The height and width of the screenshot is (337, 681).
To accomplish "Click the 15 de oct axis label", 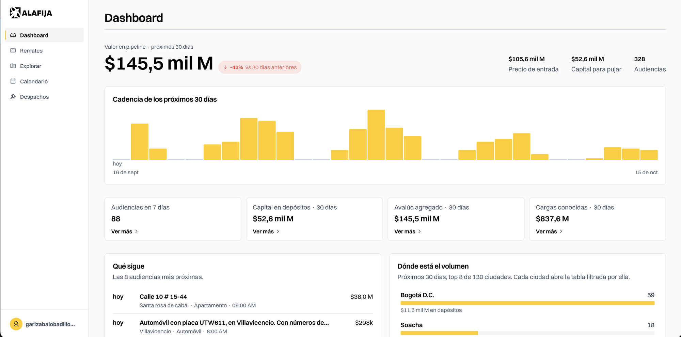I will tap(646, 172).
